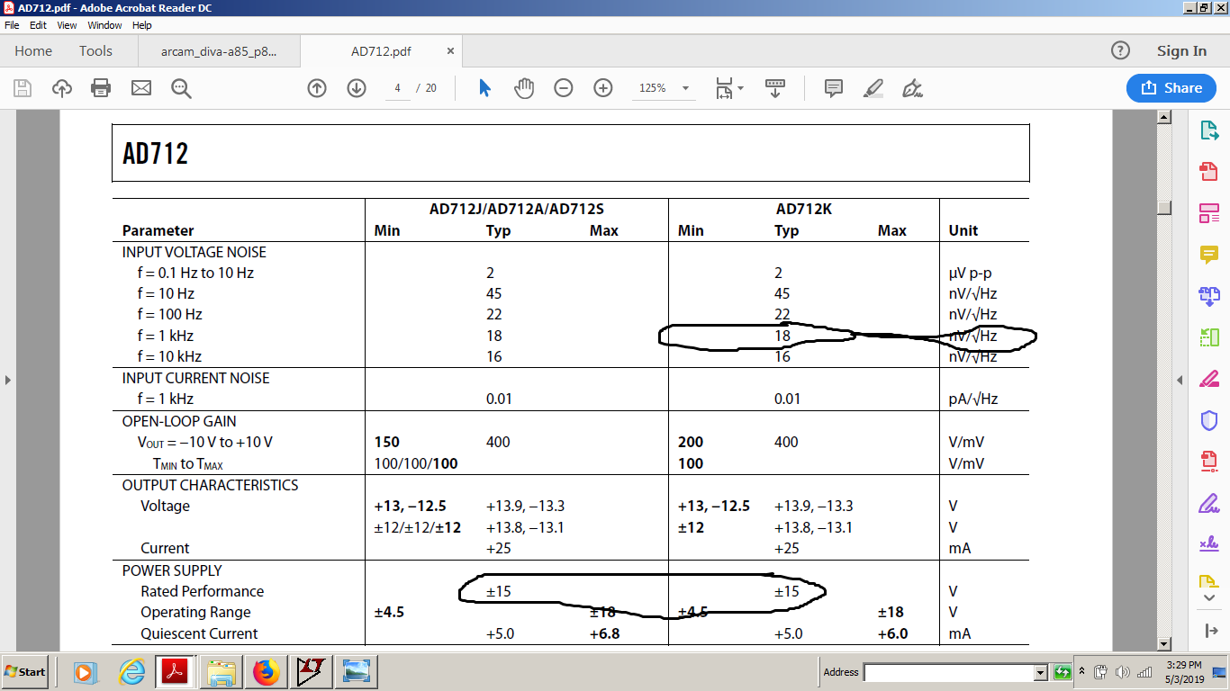Click Sign In link

pyautogui.click(x=1181, y=51)
